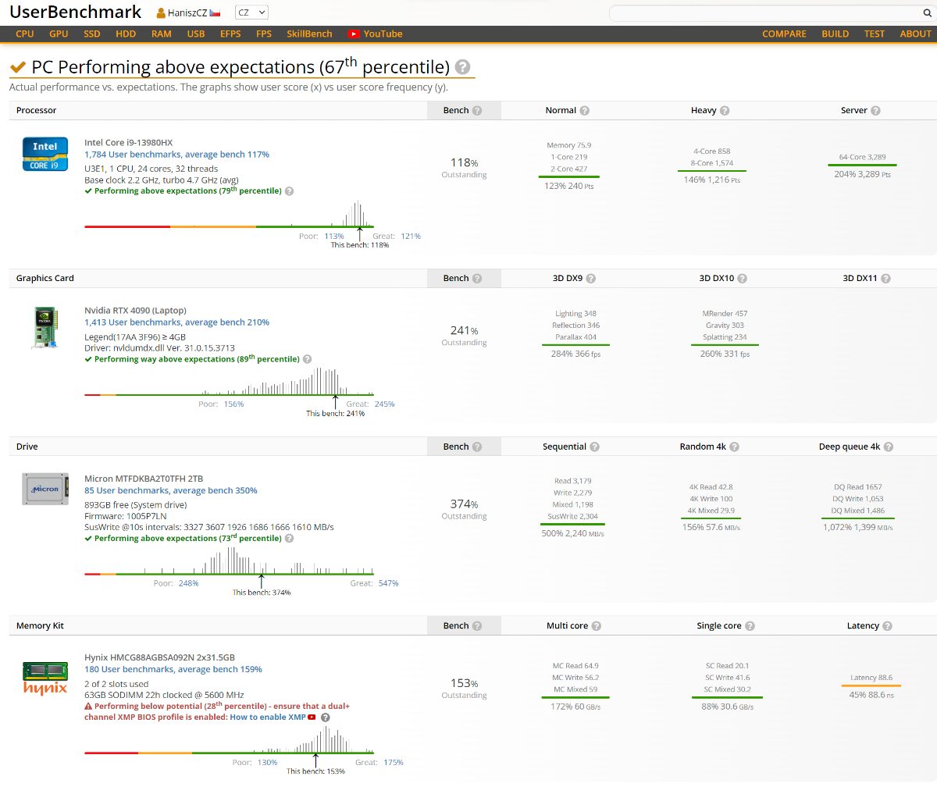Open 85 User benchmarks link for Micron drive
The height and width of the screenshot is (794, 937).
170,490
